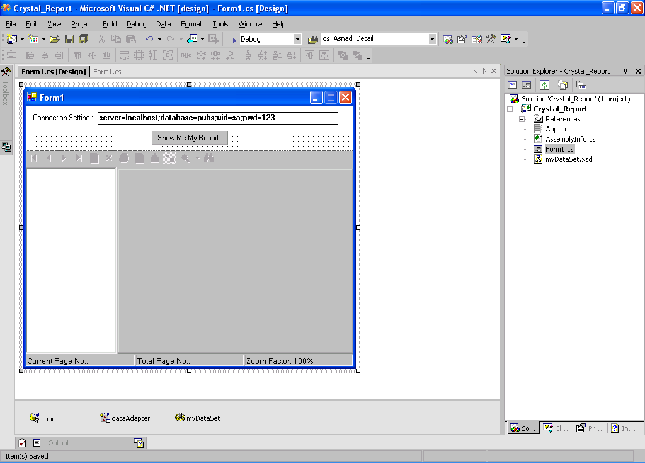
Task: Open the Toolbox hammer-and-wrench toolbar icon
Action: coord(491,39)
